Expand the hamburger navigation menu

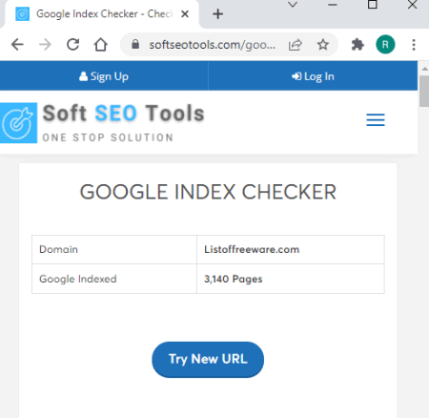coord(376,119)
